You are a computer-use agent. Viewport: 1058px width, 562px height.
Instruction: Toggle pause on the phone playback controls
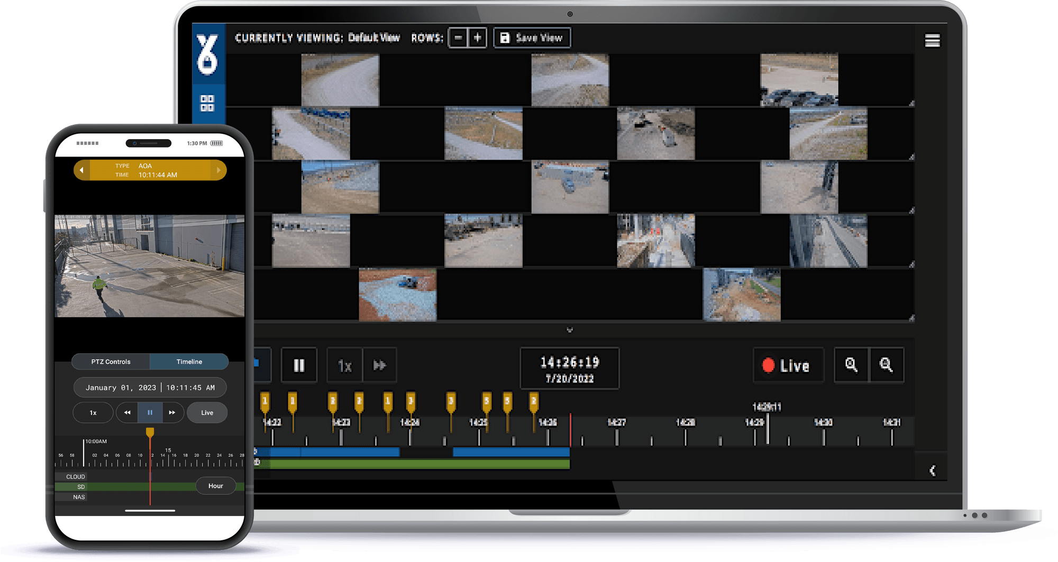coord(150,412)
